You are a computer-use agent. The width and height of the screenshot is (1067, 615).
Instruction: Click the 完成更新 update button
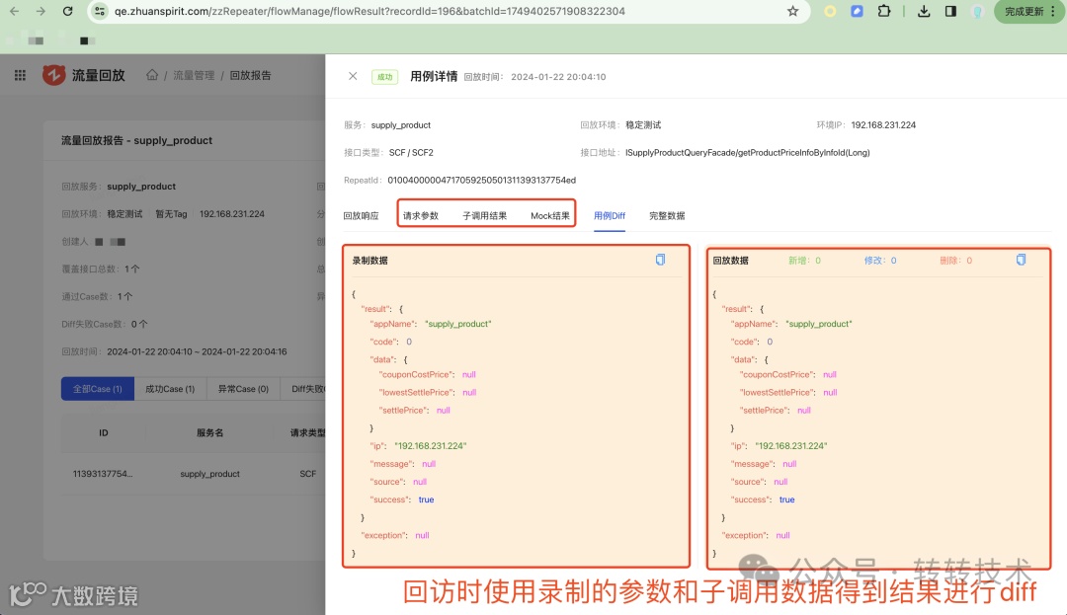(x=1028, y=12)
